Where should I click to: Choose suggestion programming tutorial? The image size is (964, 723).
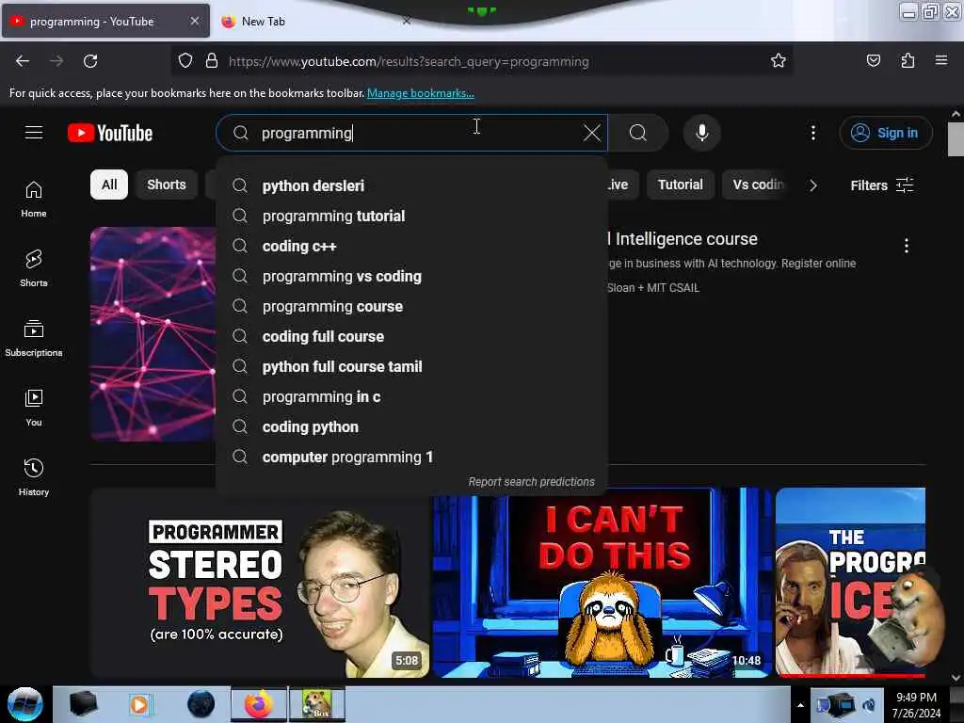coord(412,216)
